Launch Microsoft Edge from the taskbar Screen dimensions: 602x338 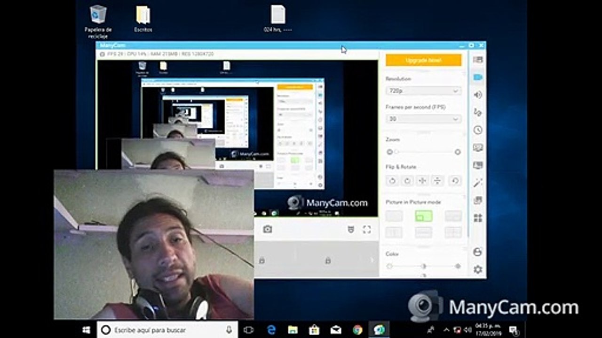(x=271, y=330)
